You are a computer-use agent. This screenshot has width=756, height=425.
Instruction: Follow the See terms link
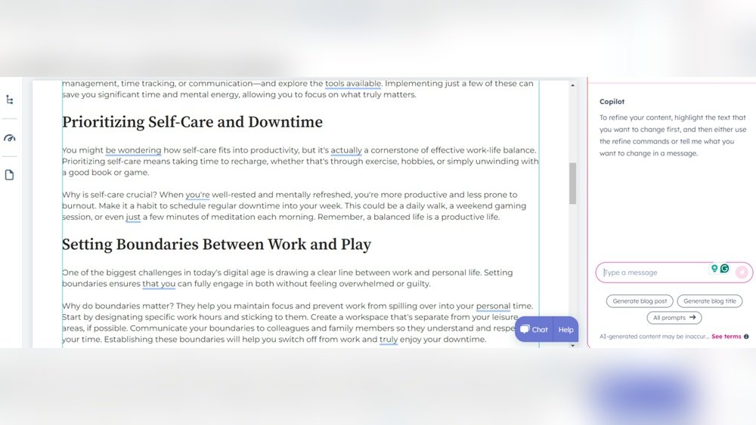[726, 337]
